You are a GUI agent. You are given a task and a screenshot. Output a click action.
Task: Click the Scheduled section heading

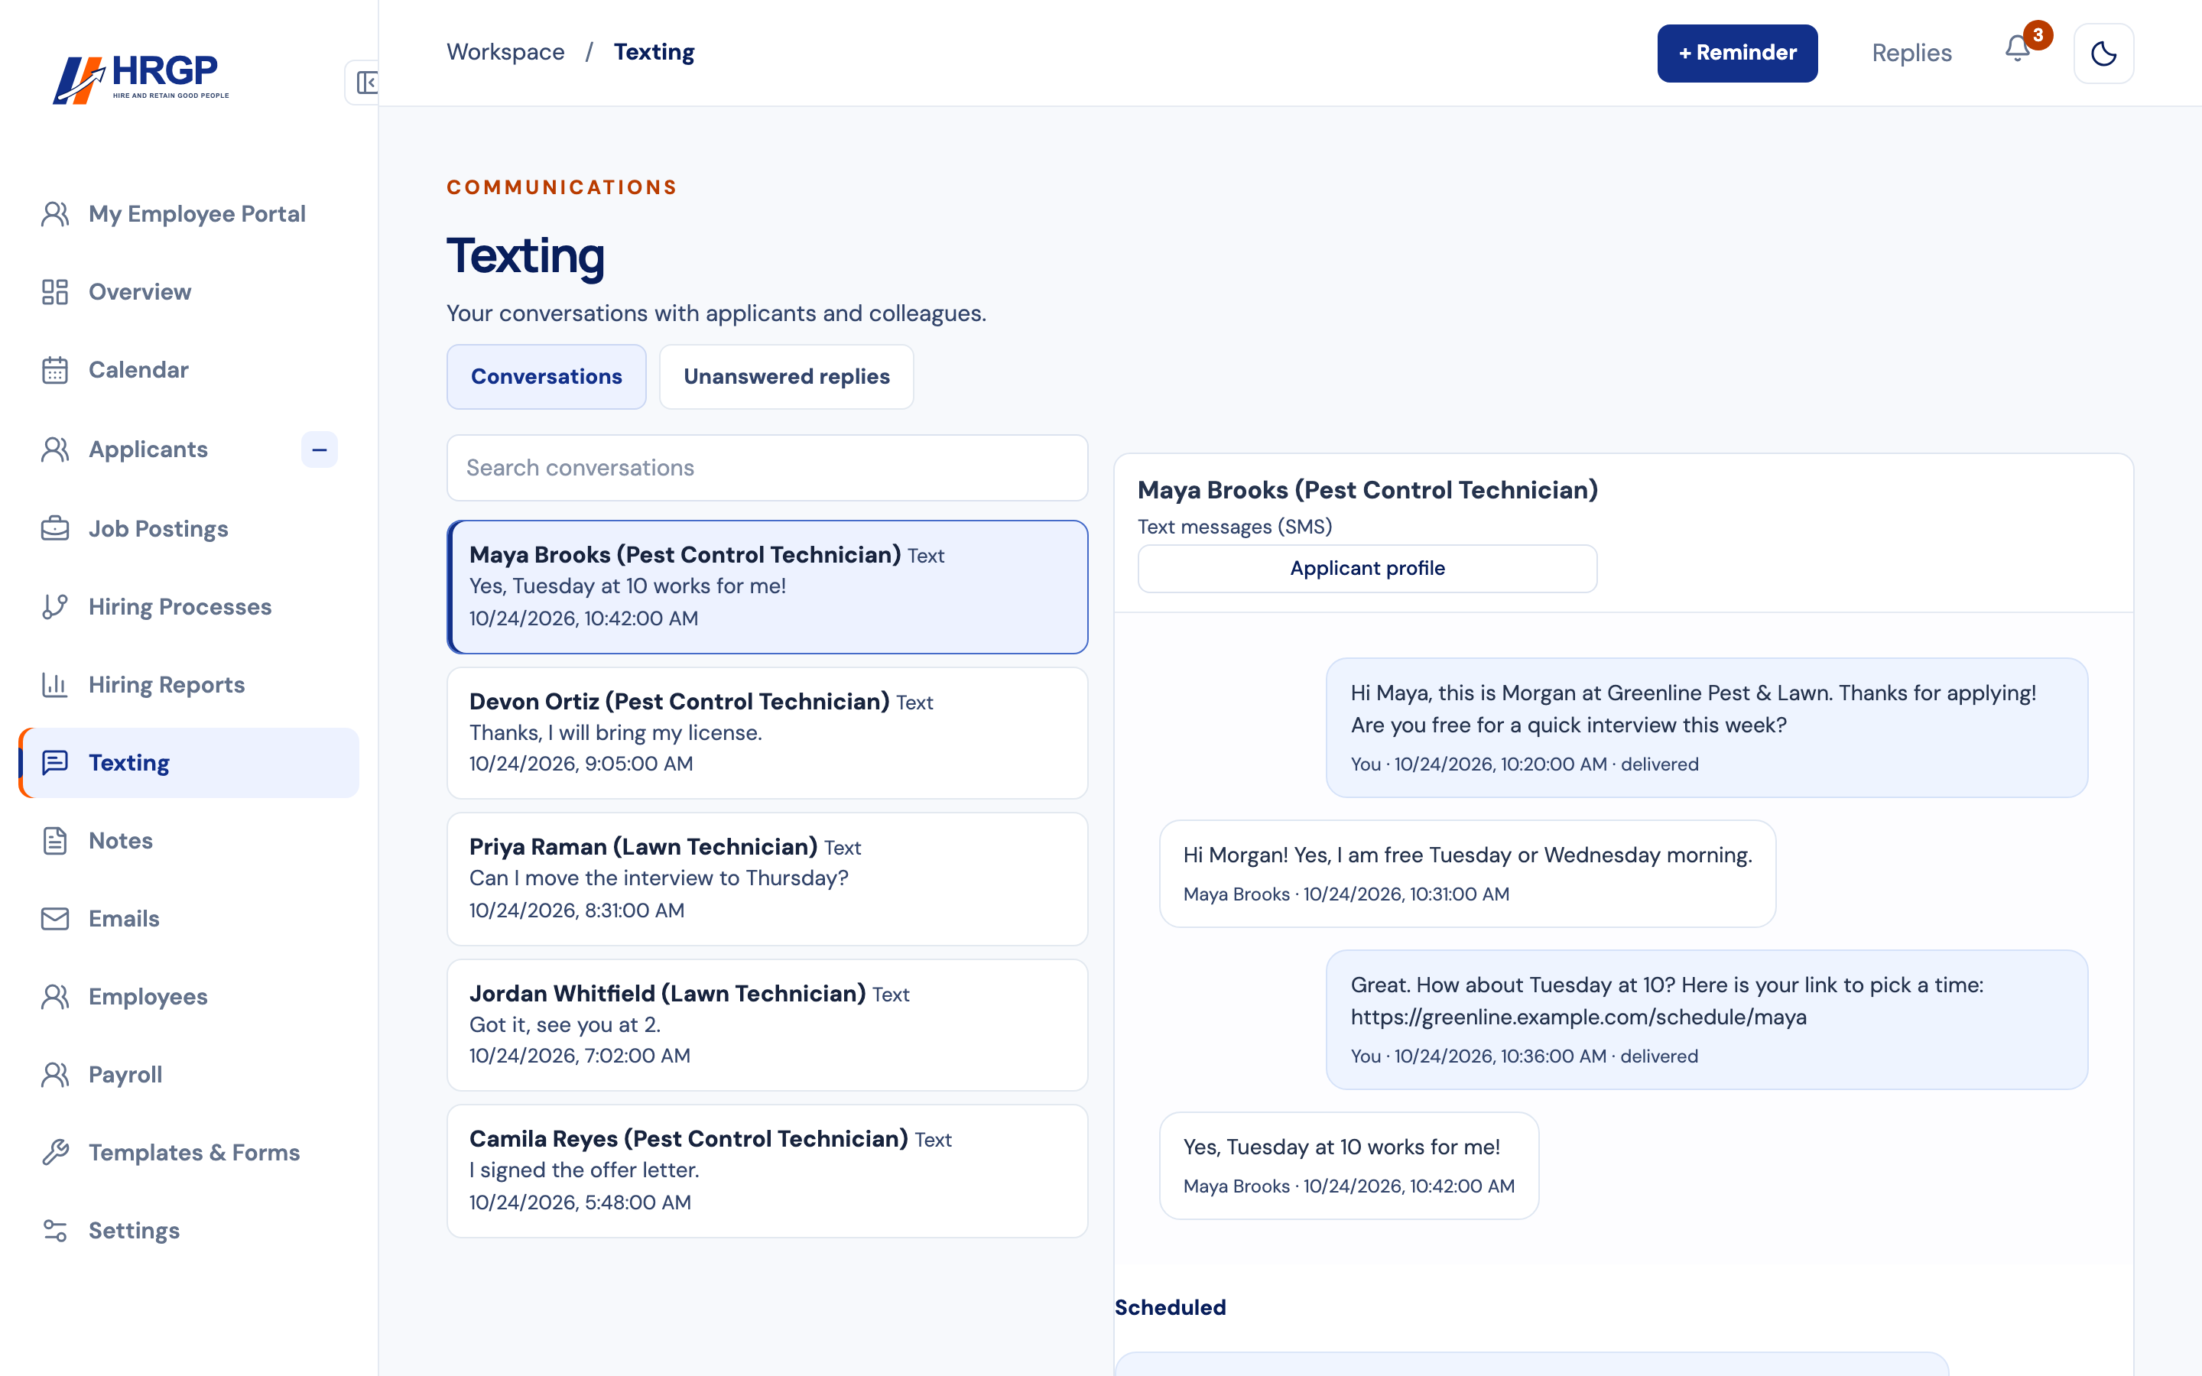pos(1170,1308)
